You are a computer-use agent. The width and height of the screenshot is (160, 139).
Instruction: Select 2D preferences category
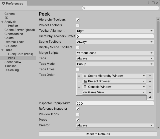(6, 18)
